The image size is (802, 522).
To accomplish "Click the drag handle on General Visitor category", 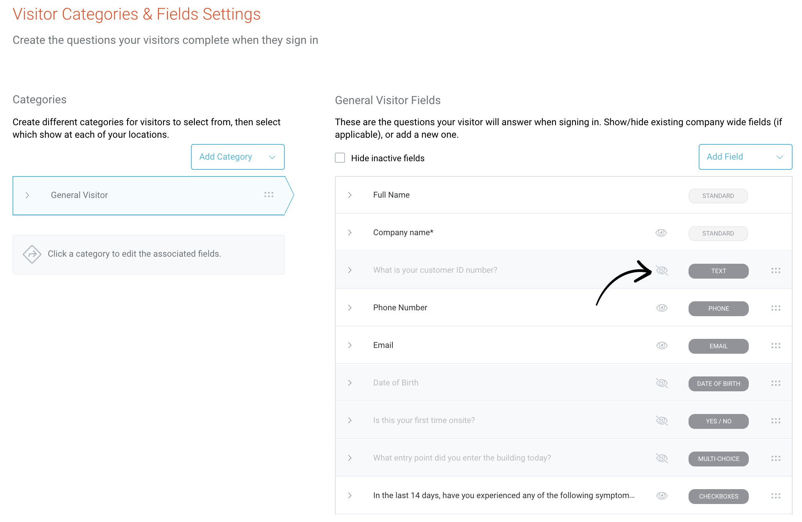I will (x=269, y=194).
